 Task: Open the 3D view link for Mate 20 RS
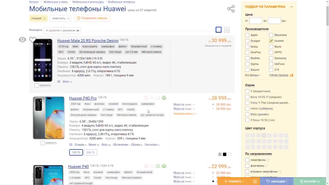[59, 81]
